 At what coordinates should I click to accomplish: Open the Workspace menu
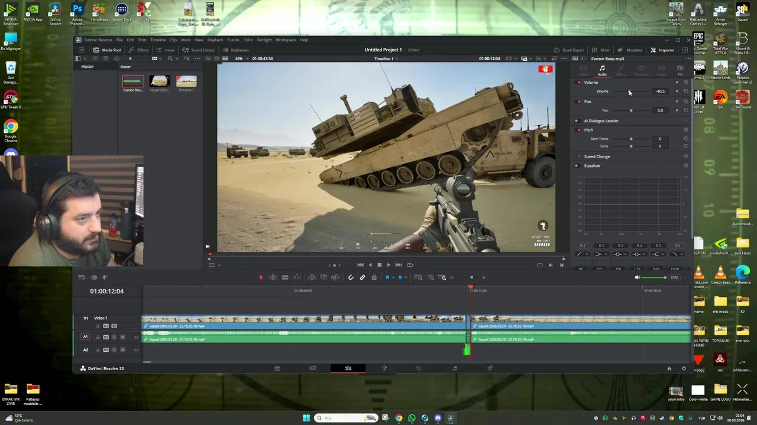coord(286,40)
